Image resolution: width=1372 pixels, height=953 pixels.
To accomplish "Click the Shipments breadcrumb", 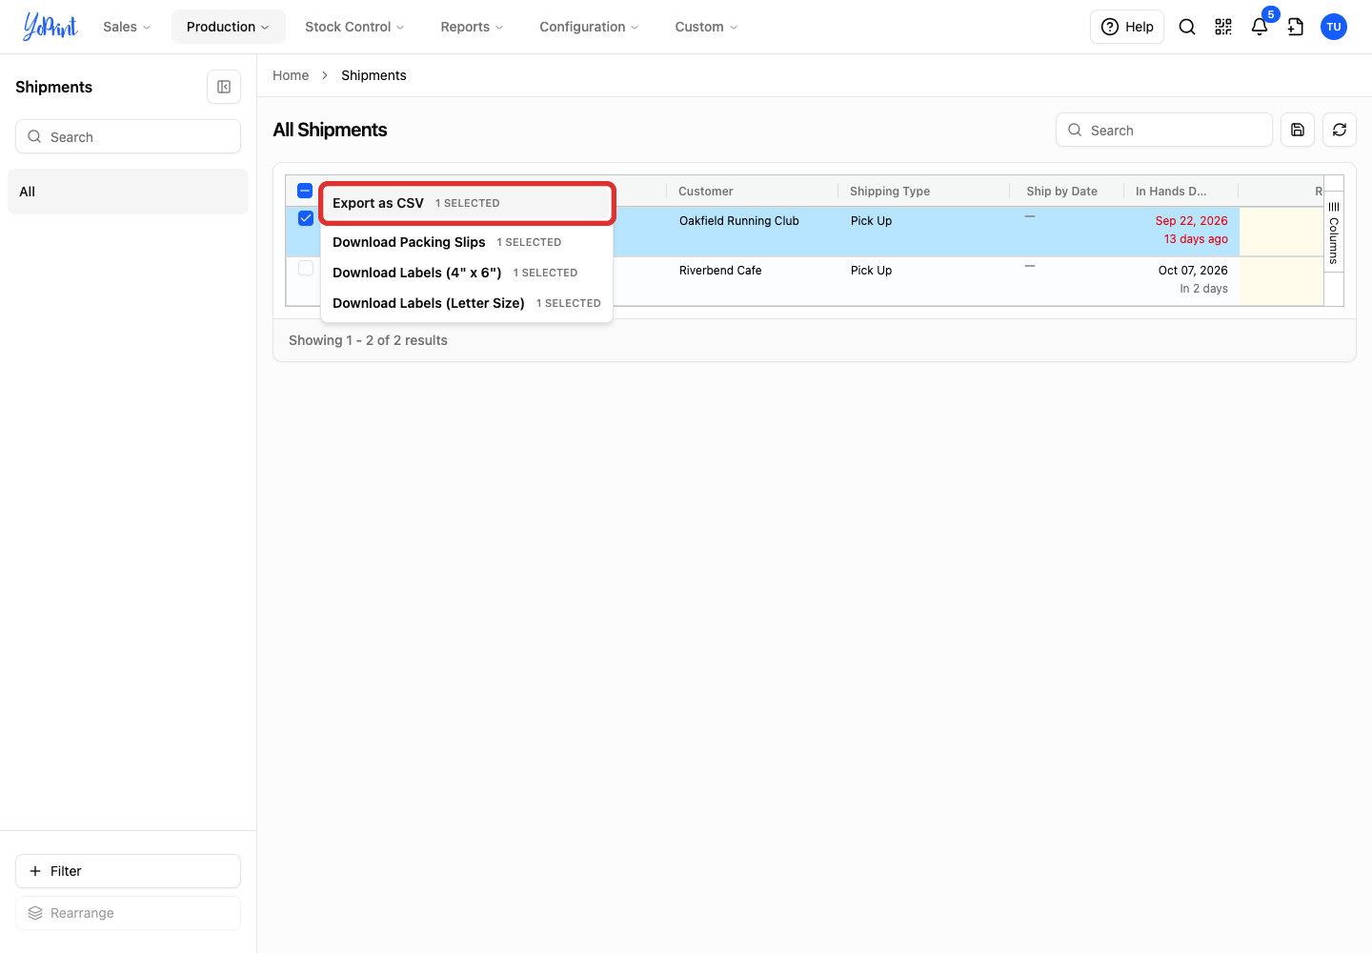I will tap(373, 75).
